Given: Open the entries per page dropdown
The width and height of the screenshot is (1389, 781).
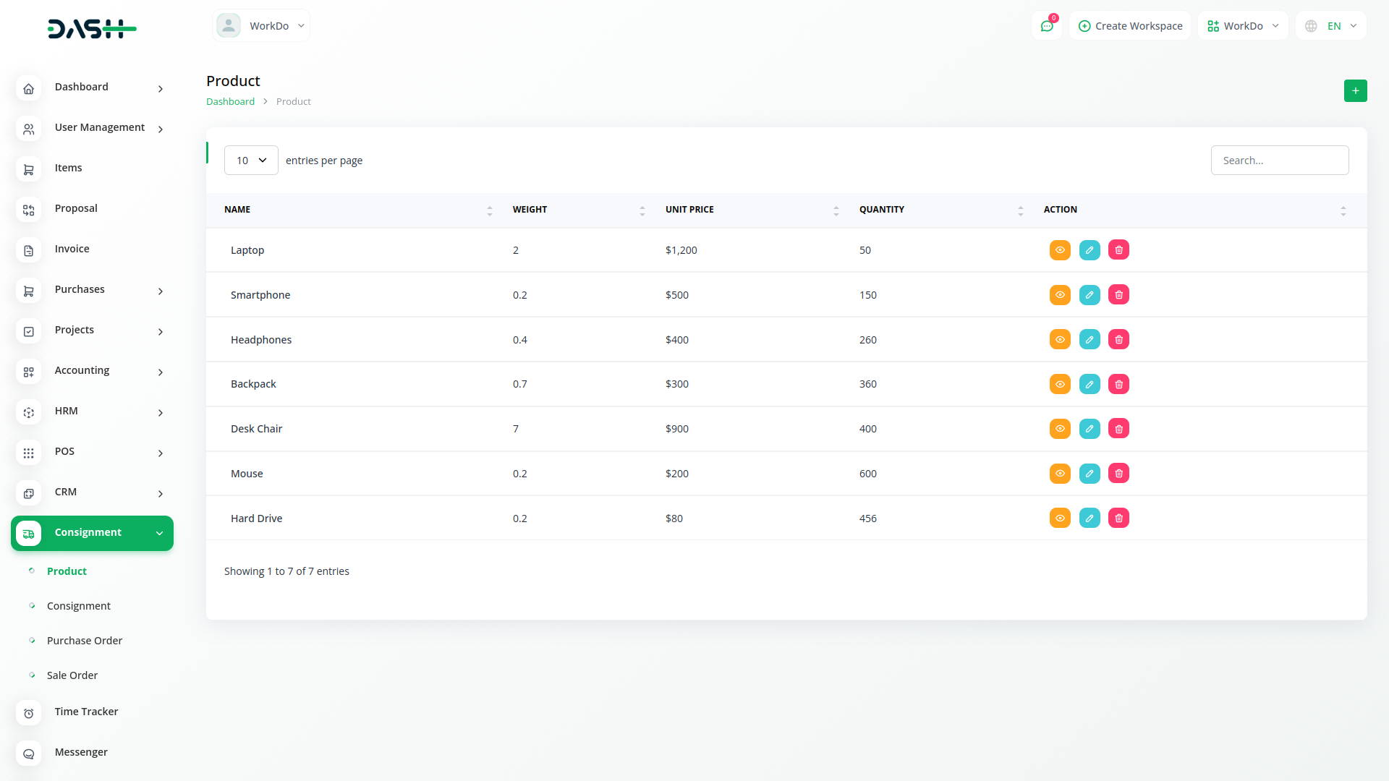Looking at the screenshot, I should click(x=251, y=161).
